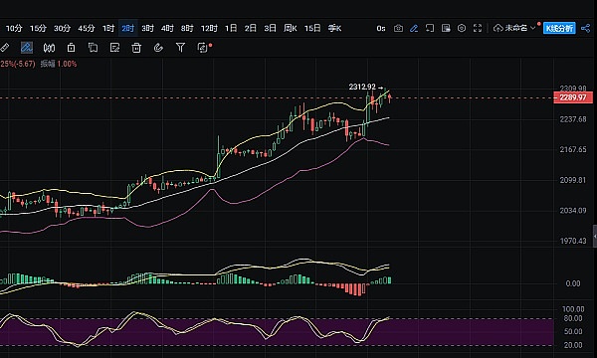The height and width of the screenshot is (358, 597).
Task: Select the active 2时 timeframe
Action: tap(128, 28)
